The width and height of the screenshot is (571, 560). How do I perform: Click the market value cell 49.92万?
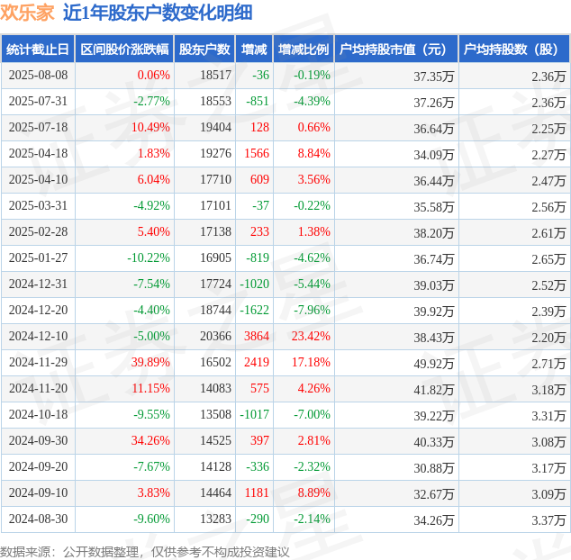434,364
